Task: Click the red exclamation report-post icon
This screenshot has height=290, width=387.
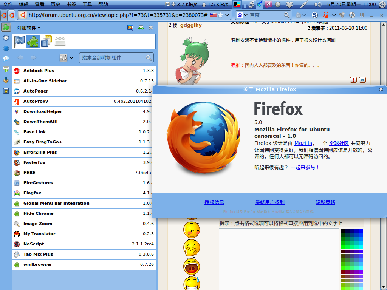Action: 353,80
